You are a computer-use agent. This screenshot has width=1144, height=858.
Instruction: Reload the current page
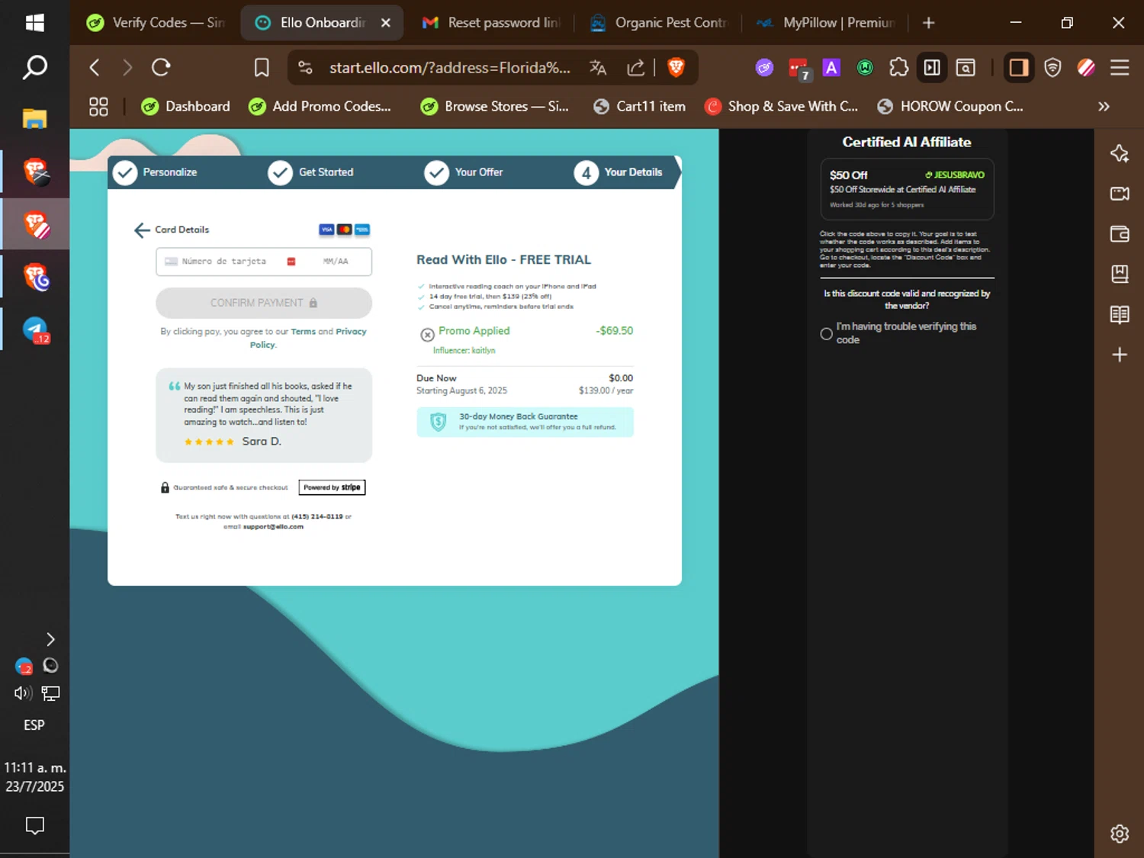pos(161,68)
